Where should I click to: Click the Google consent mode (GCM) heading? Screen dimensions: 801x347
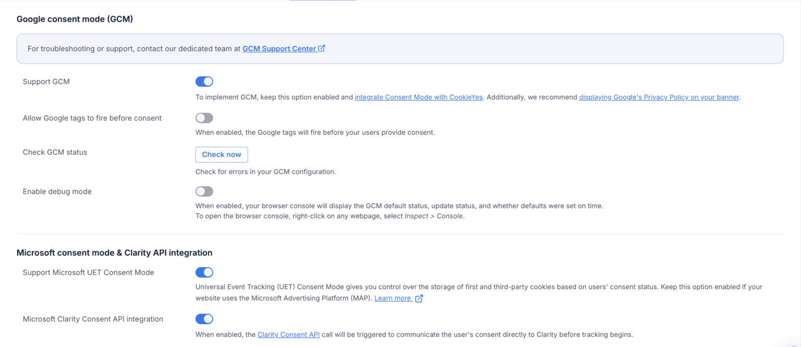pyautogui.click(x=75, y=19)
